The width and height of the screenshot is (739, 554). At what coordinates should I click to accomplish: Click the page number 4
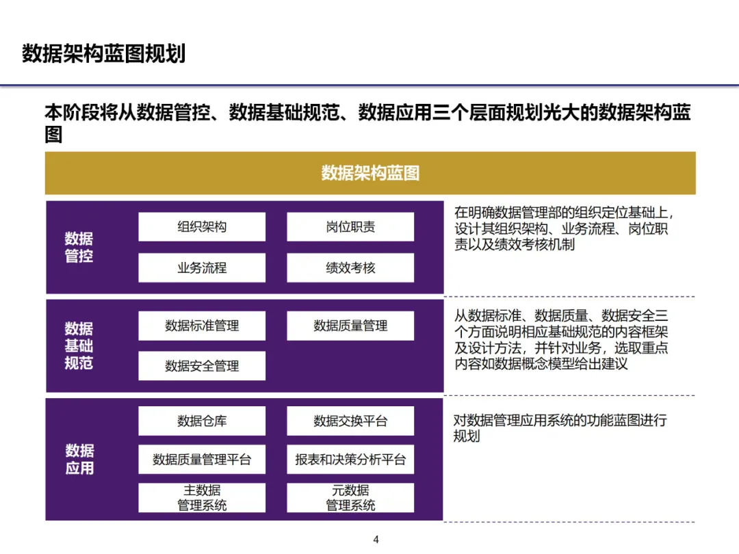point(376,540)
